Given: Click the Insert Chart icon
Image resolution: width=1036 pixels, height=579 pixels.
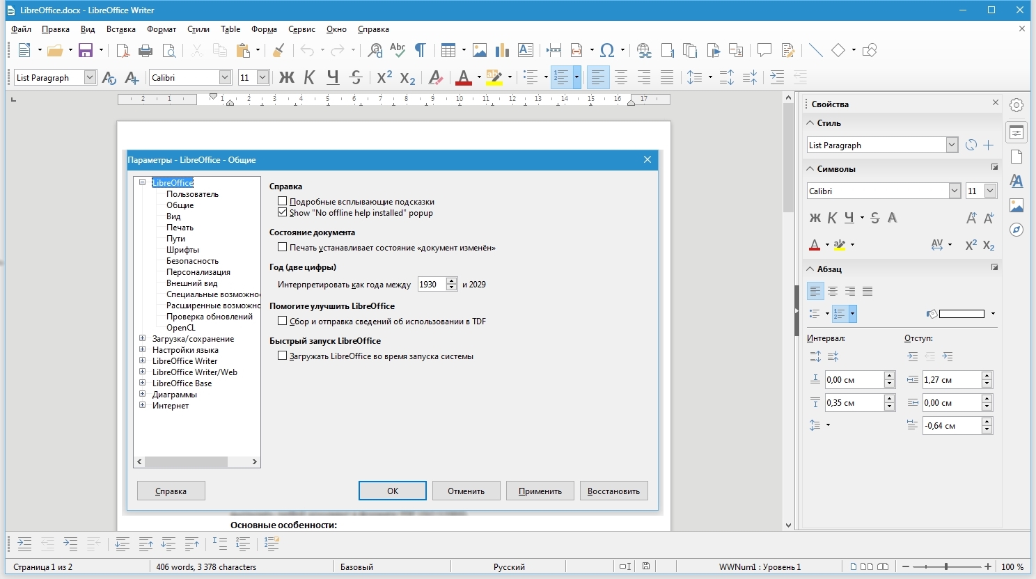Looking at the screenshot, I should point(502,50).
